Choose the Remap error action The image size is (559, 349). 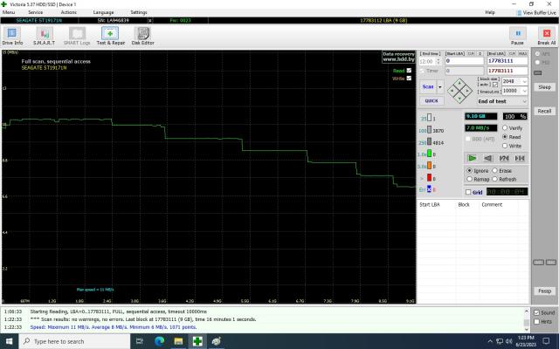tap(471, 179)
